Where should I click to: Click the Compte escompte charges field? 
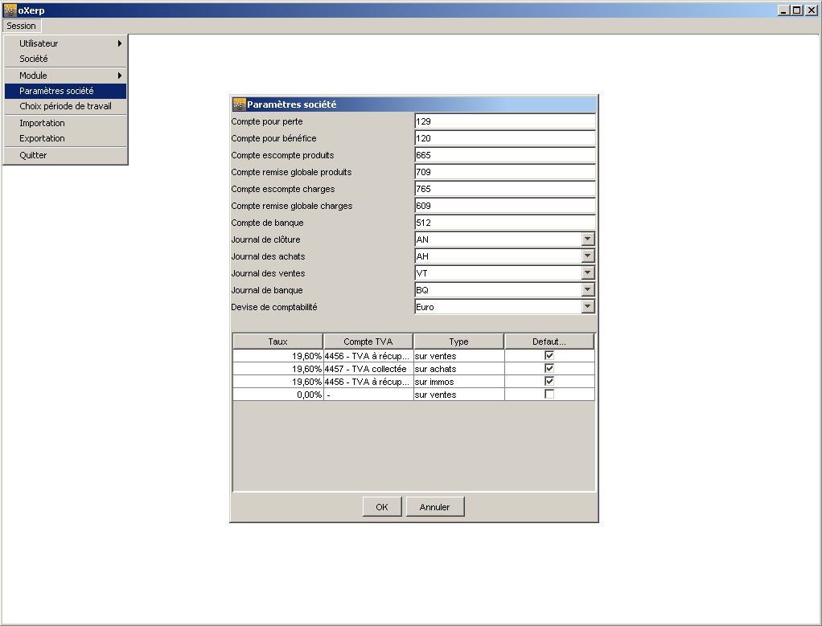505,189
